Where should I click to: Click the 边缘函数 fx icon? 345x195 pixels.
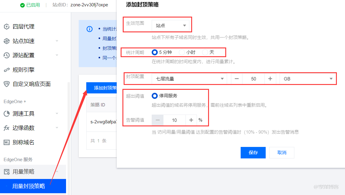(7, 128)
